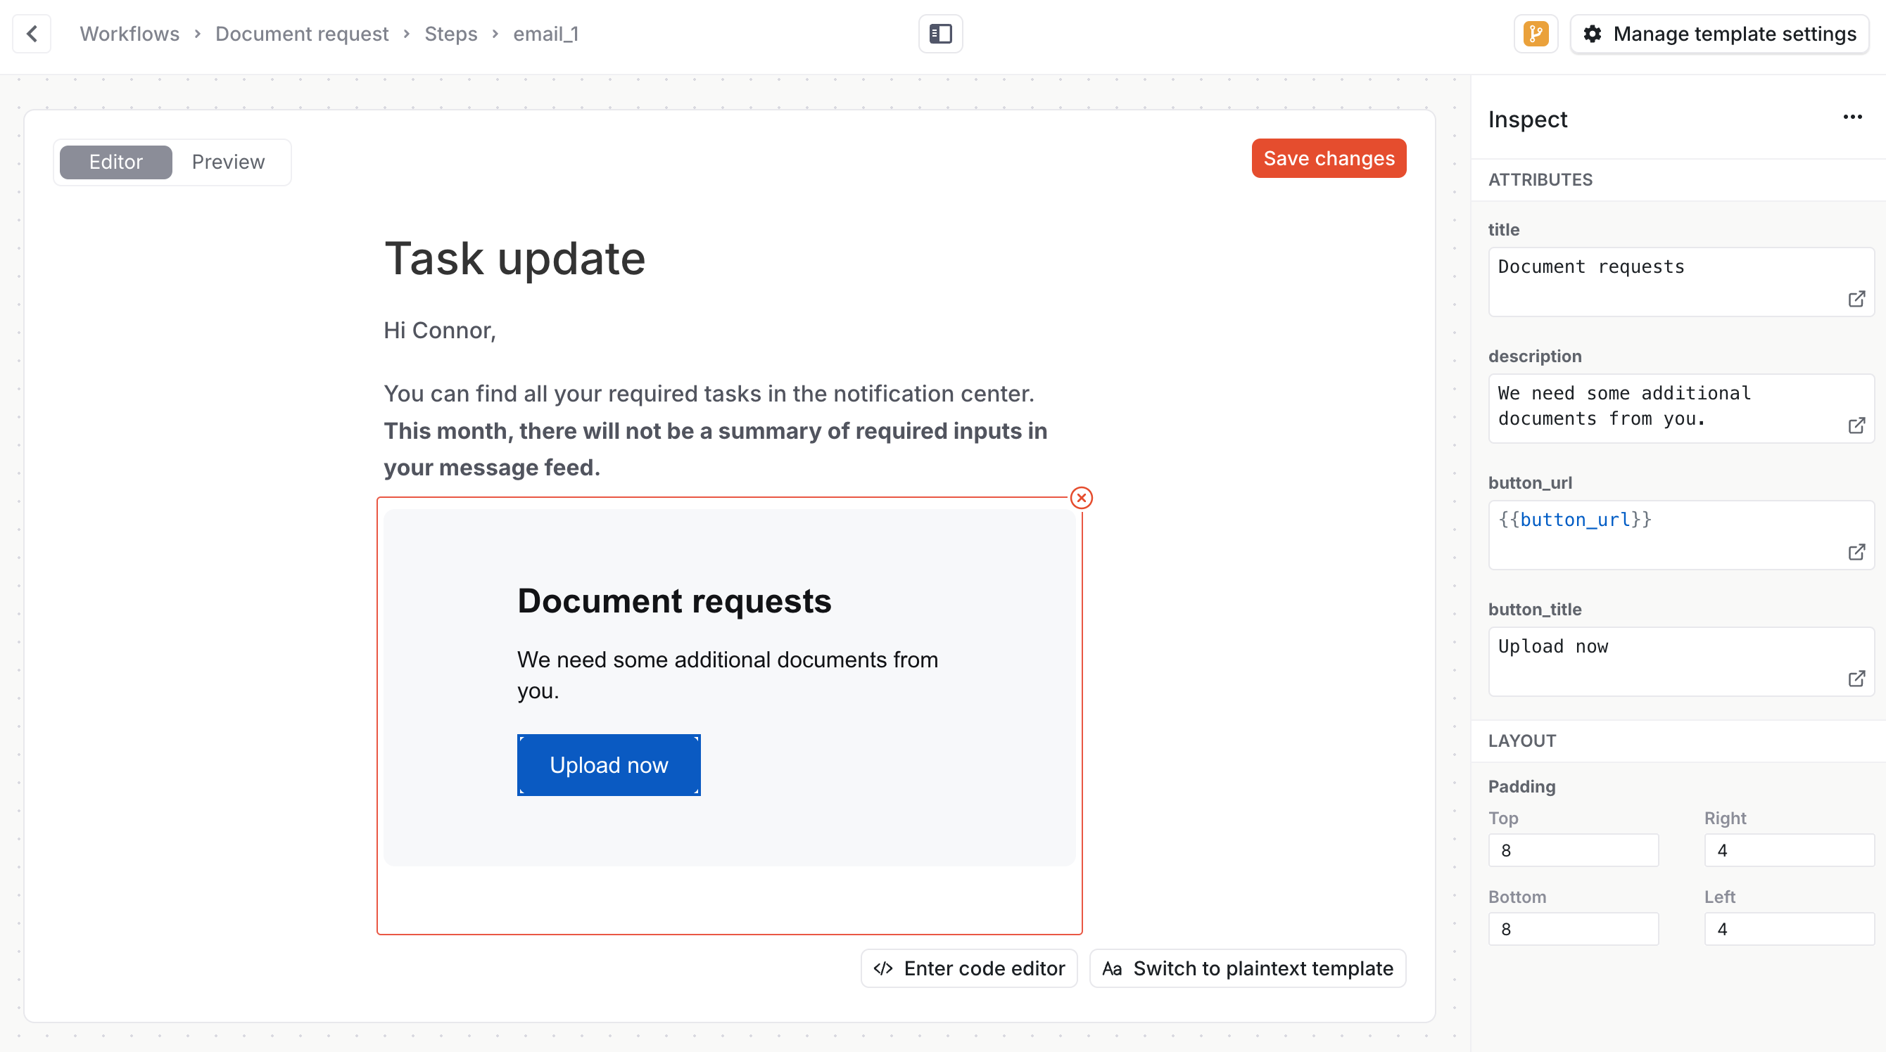1886x1052 pixels.
Task: Open the button_url external link icon
Action: [1858, 551]
